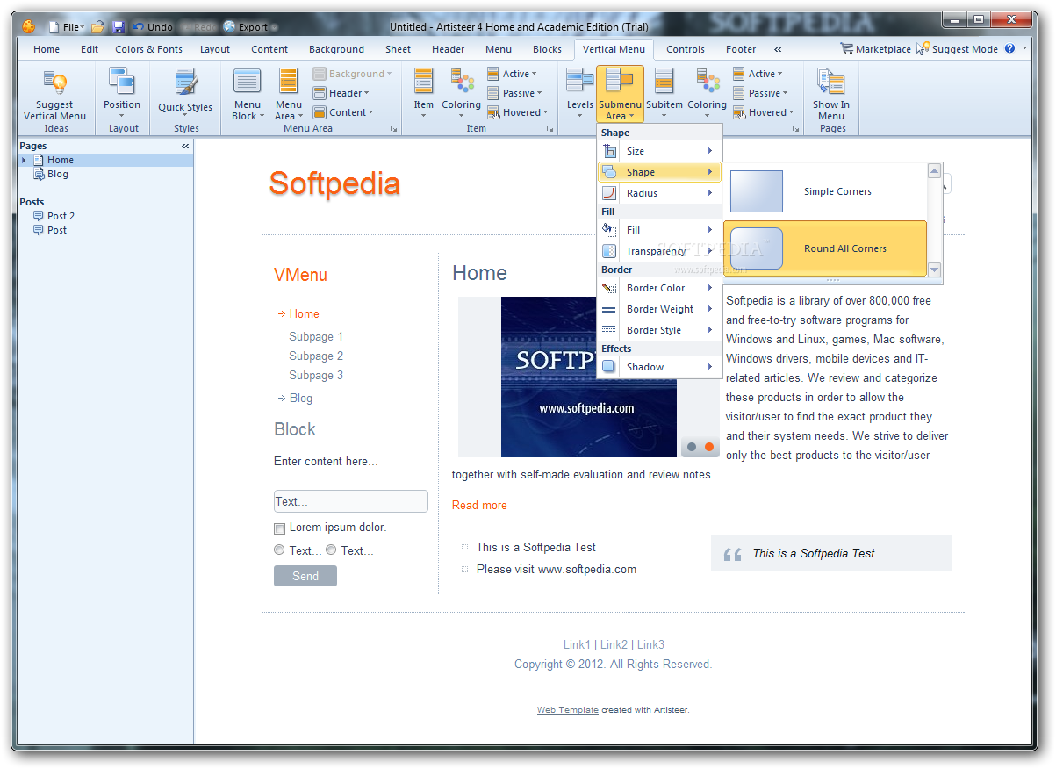Click the Link2 footer link
The image size is (1056, 769).
click(614, 644)
